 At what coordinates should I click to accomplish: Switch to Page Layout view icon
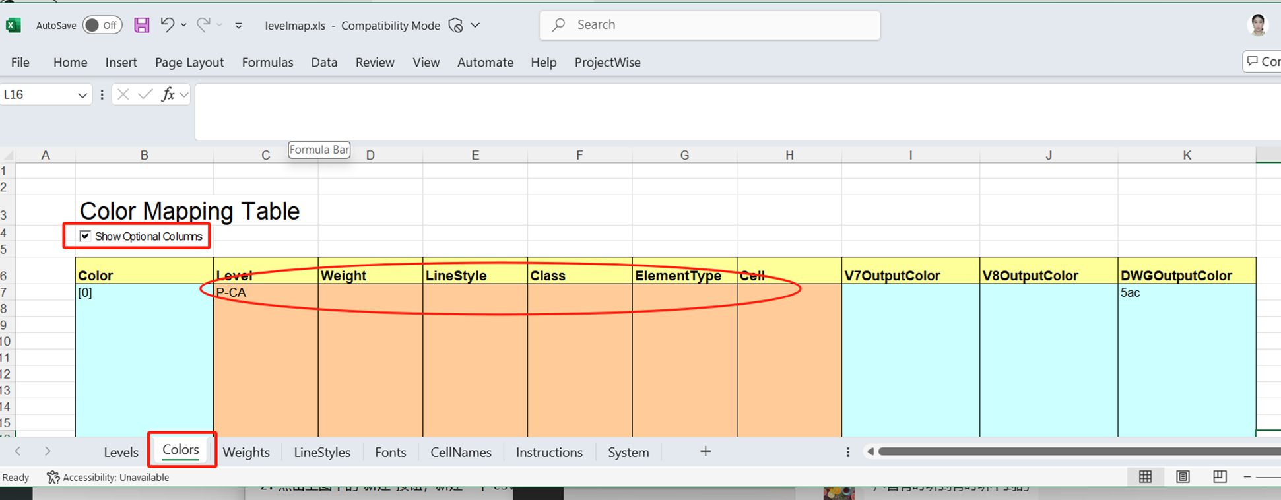1183,476
